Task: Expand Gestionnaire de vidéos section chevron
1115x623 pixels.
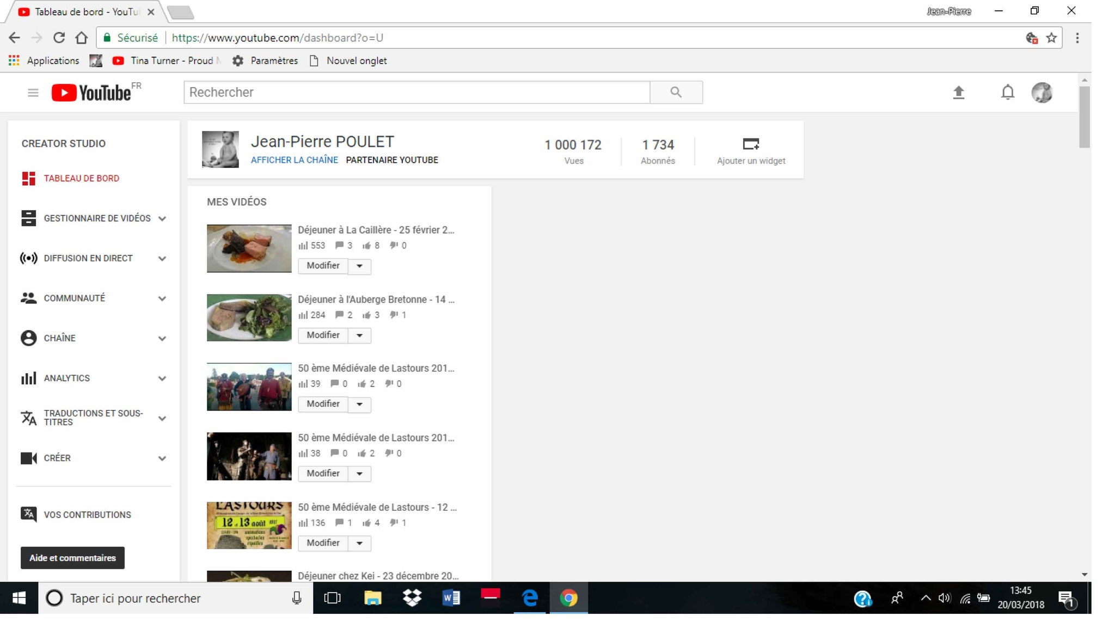Action: [x=162, y=219]
